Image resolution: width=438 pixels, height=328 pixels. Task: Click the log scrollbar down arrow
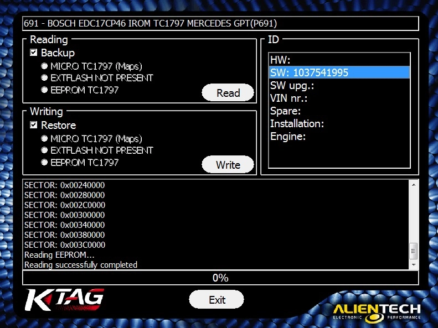pos(414,265)
